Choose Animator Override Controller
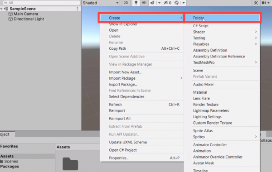The image size is (272, 172). [218, 157]
